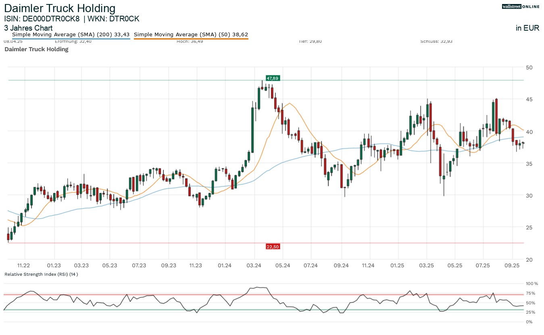Click the 11.24 date axis label
Screen dimensions: 544x335
pos(368,265)
